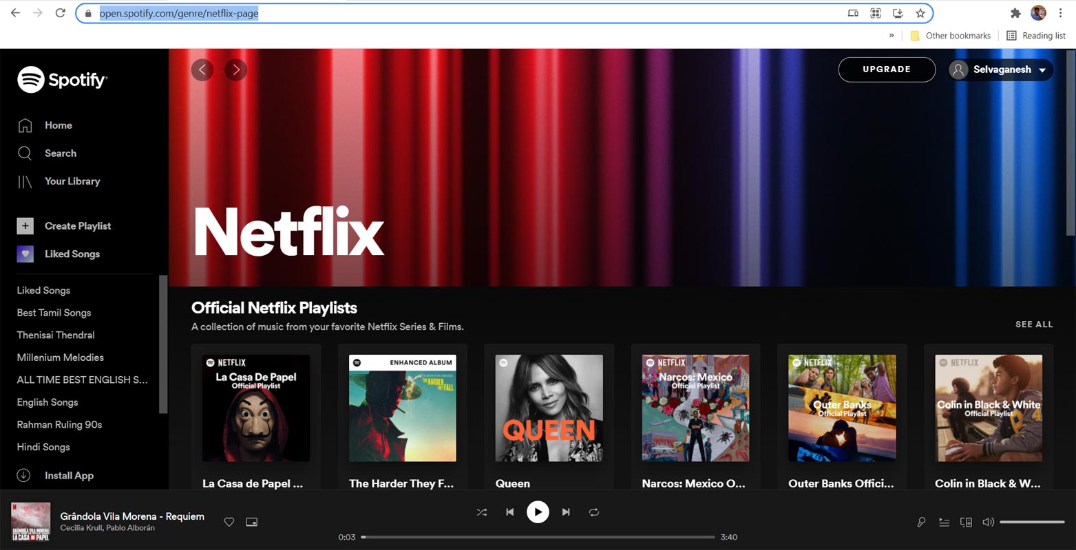1076x550 pixels.
Task: Open the Narcos: Mexico playlist cover
Action: click(696, 408)
